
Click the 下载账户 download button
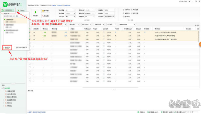[x=21, y=10]
